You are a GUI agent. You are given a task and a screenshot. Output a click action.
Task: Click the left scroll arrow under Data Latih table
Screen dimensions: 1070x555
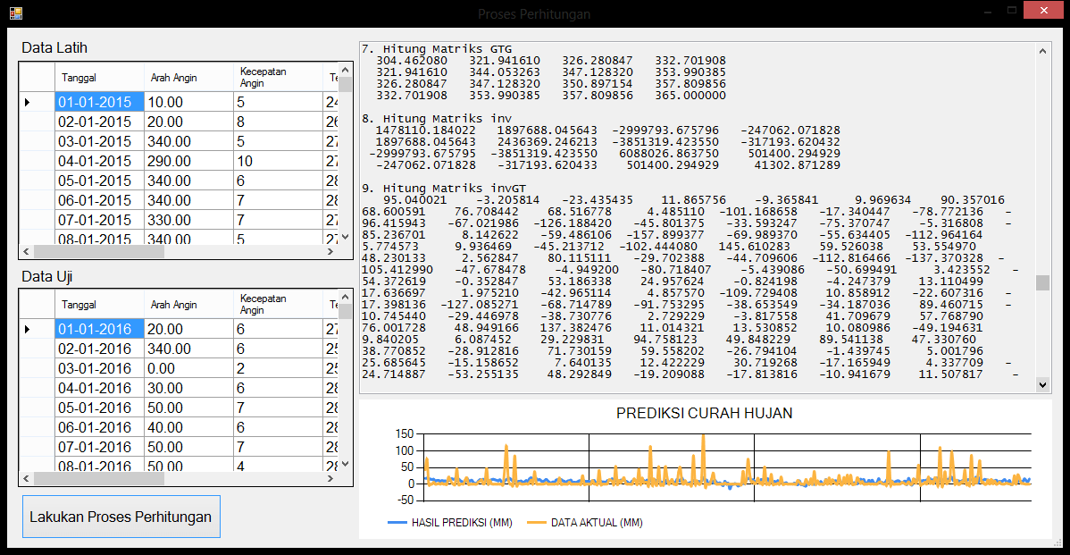pyautogui.click(x=26, y=252)
